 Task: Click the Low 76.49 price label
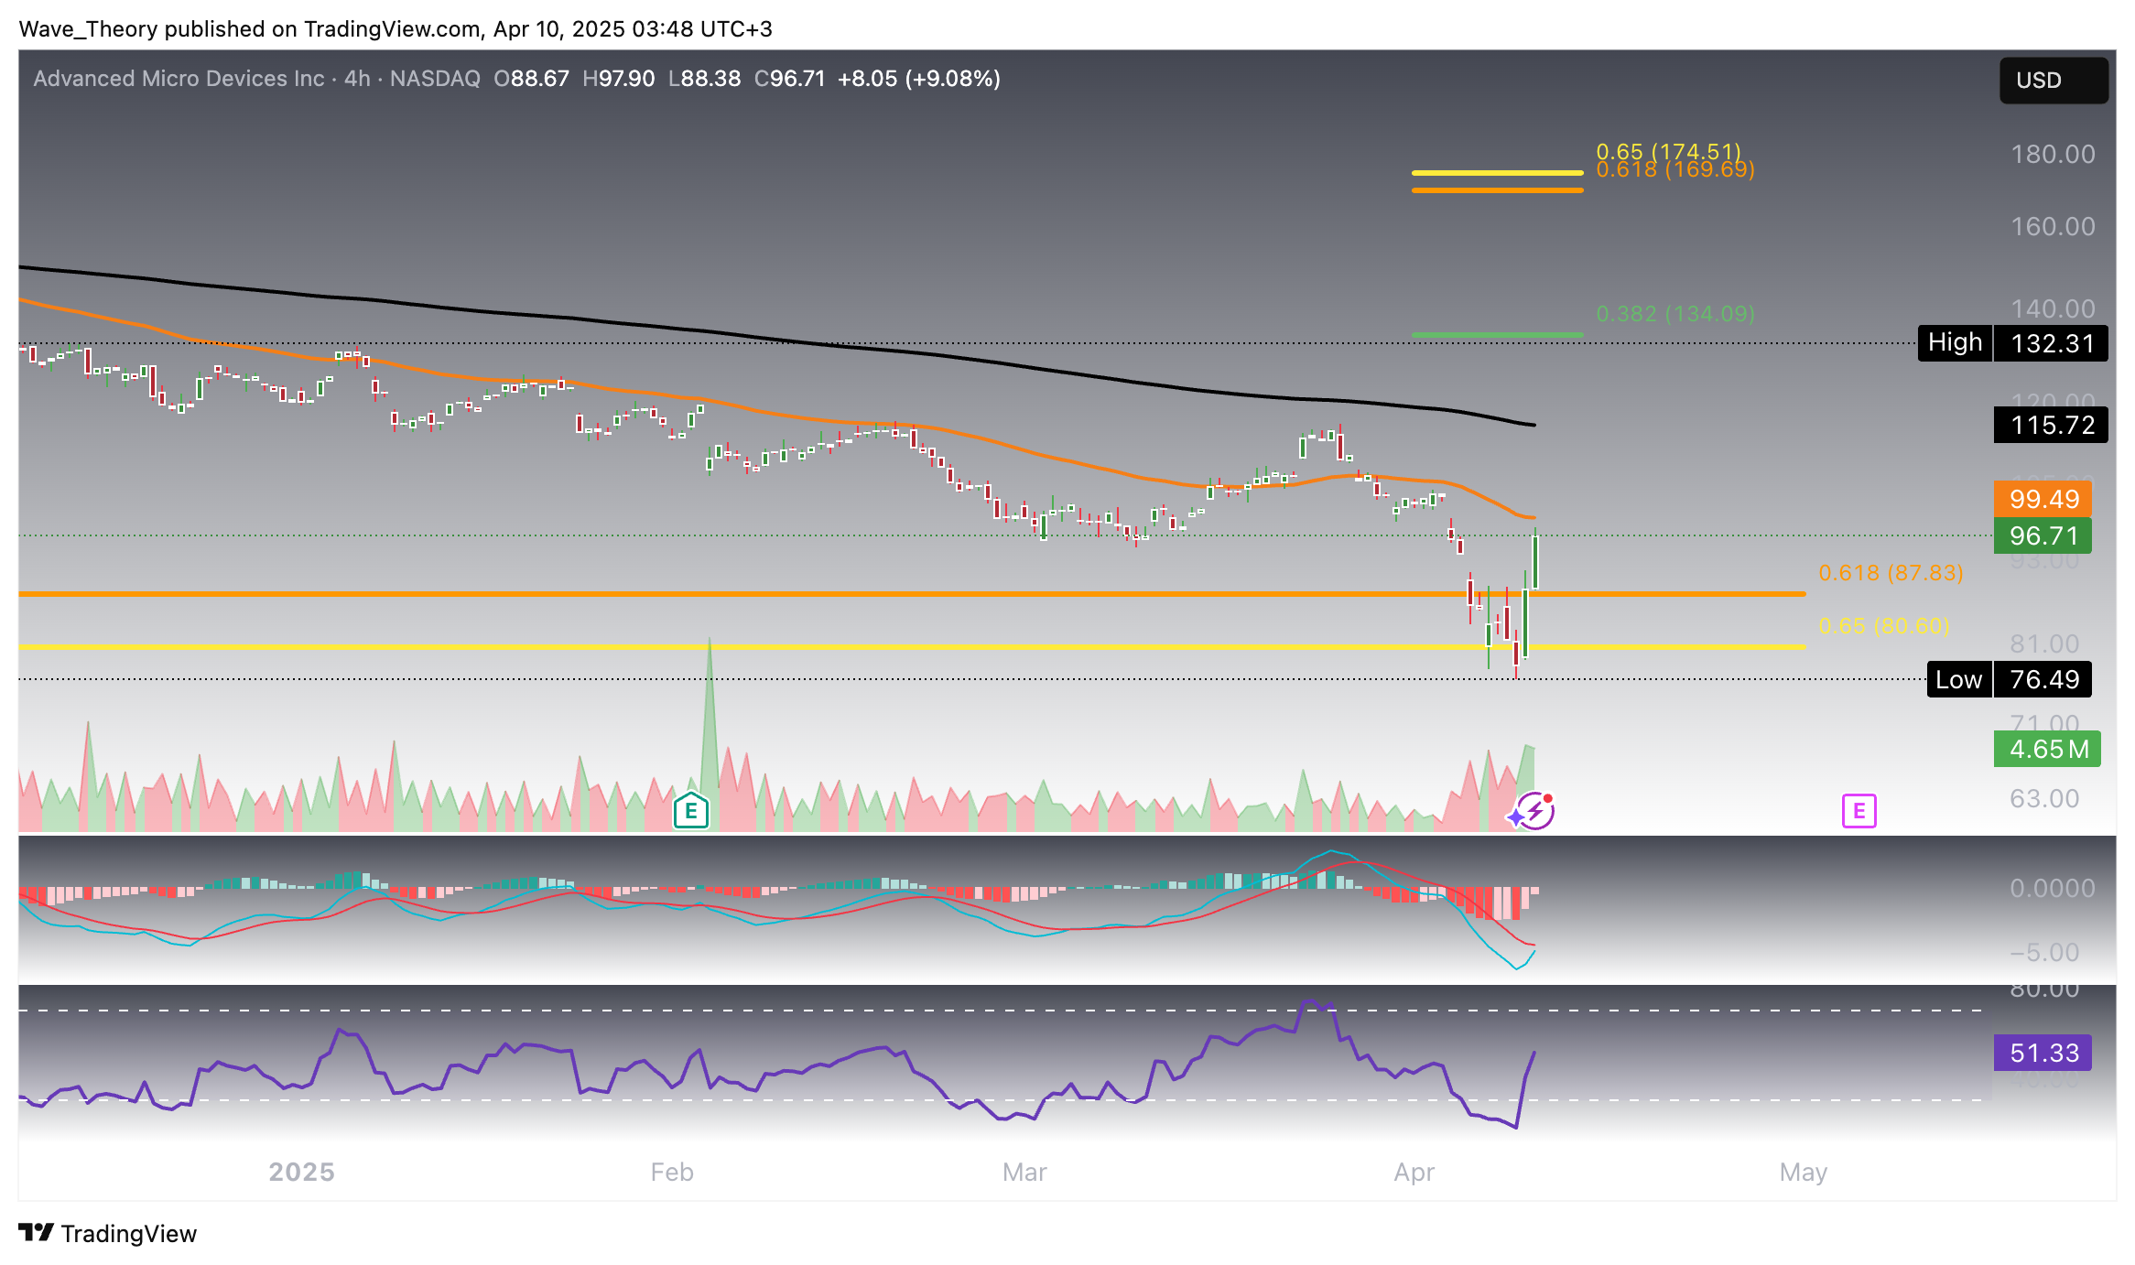coord(2009,679)
